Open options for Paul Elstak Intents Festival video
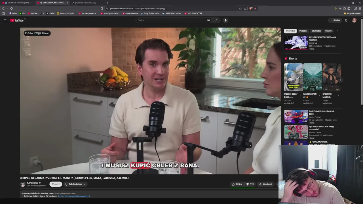 (x=340, y=112)
